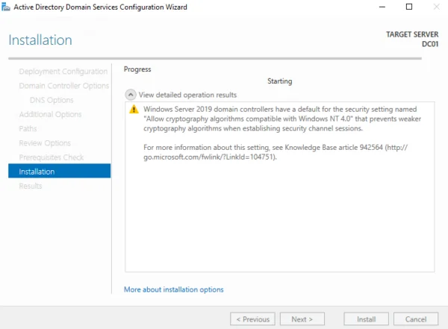Click View detailed operation results label
Screen dimensions: 448x329
pos(187,95)
